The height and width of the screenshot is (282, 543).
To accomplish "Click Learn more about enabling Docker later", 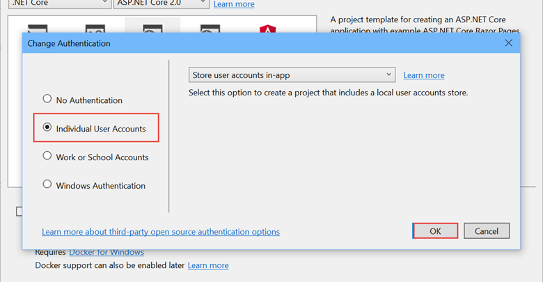I will click(208, 265).
